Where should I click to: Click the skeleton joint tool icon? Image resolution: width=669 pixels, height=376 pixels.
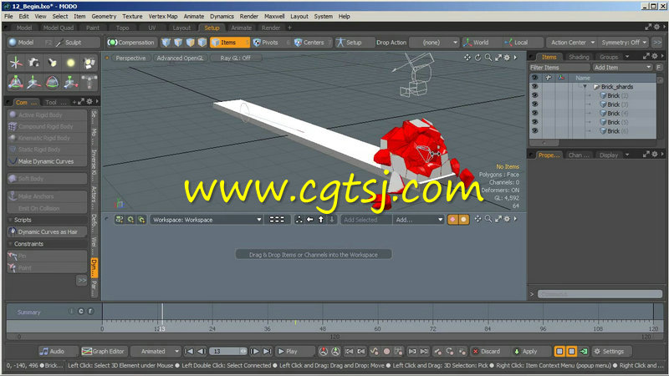(x=89, y=82)
